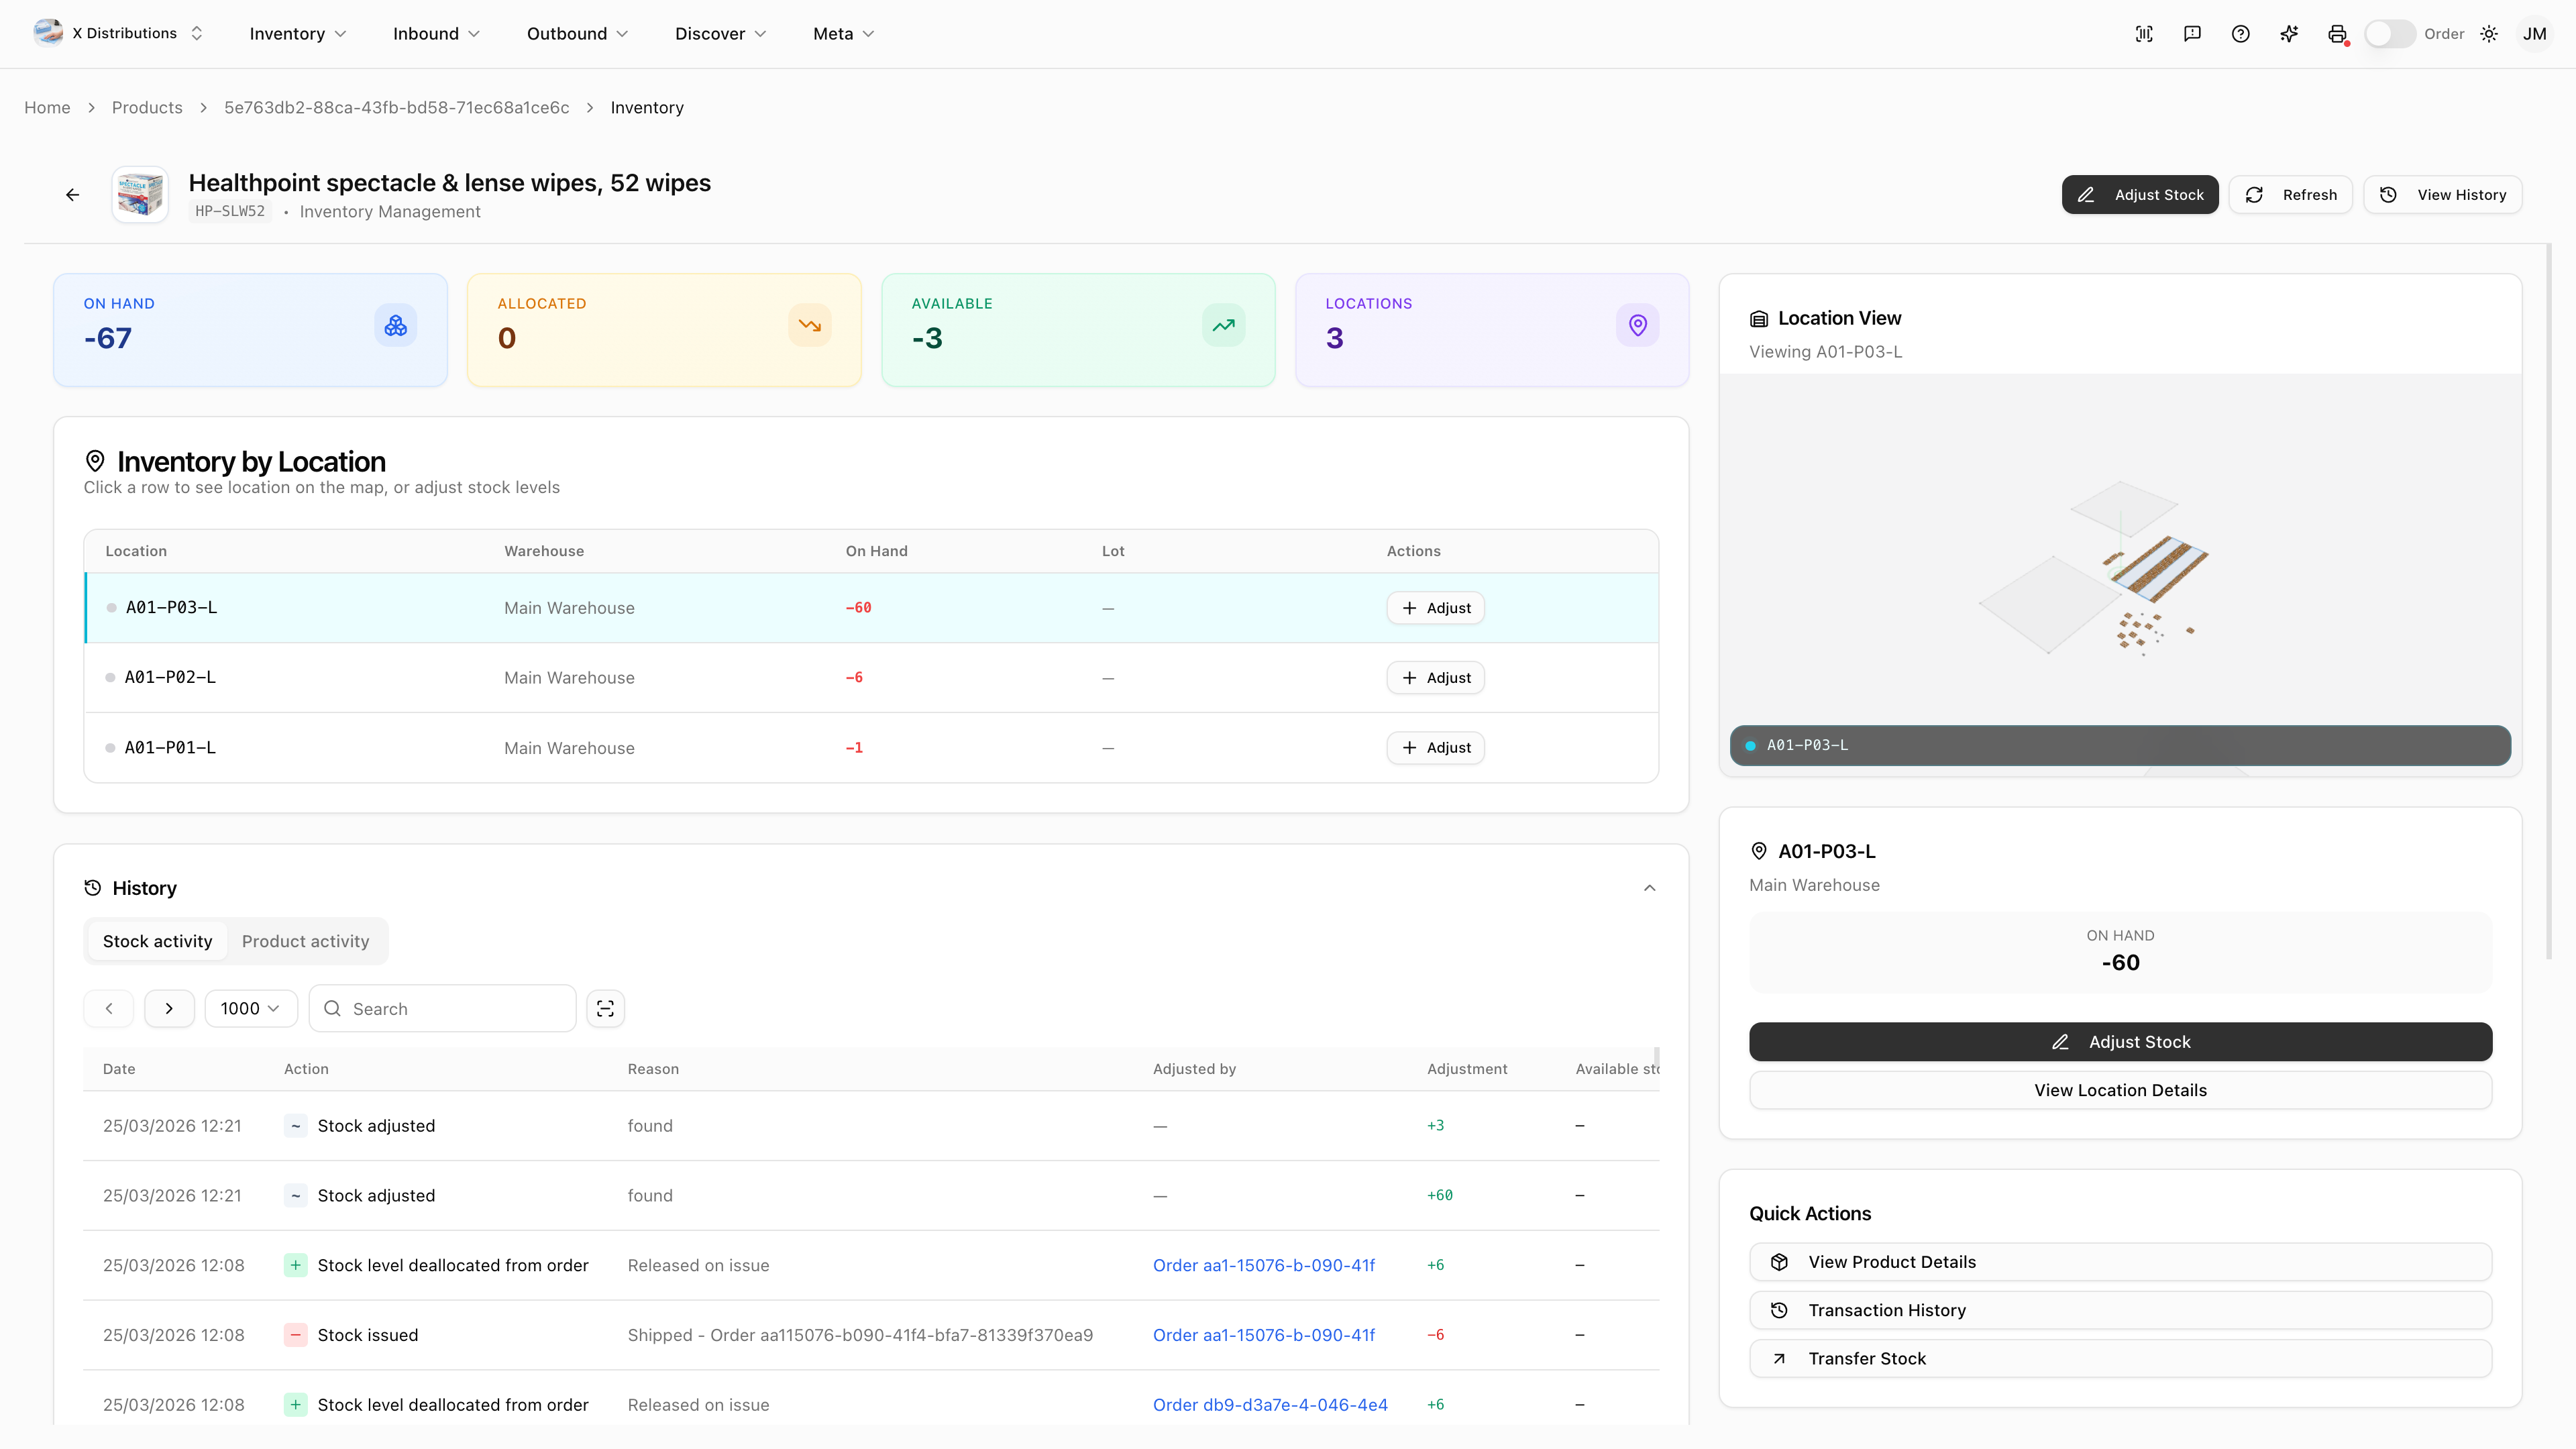The height and width of the screenshot is (1449, 2576).
Task: Click the Available trending-up icon
Action: [1224, 326]
